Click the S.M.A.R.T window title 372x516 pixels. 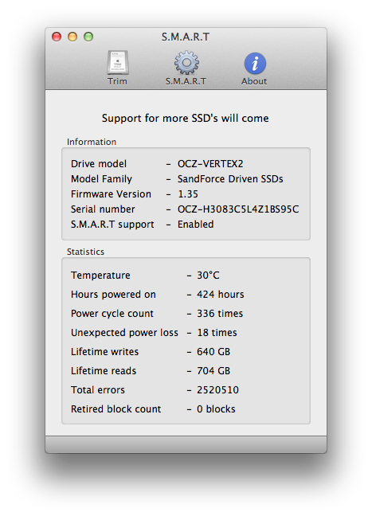pyautogui.click(x=186, y=37)
